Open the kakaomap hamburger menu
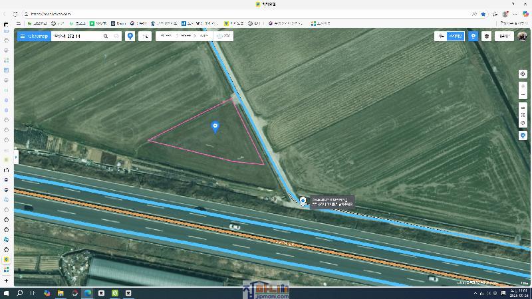Viewport: 532px width, 299px height. 22,37
